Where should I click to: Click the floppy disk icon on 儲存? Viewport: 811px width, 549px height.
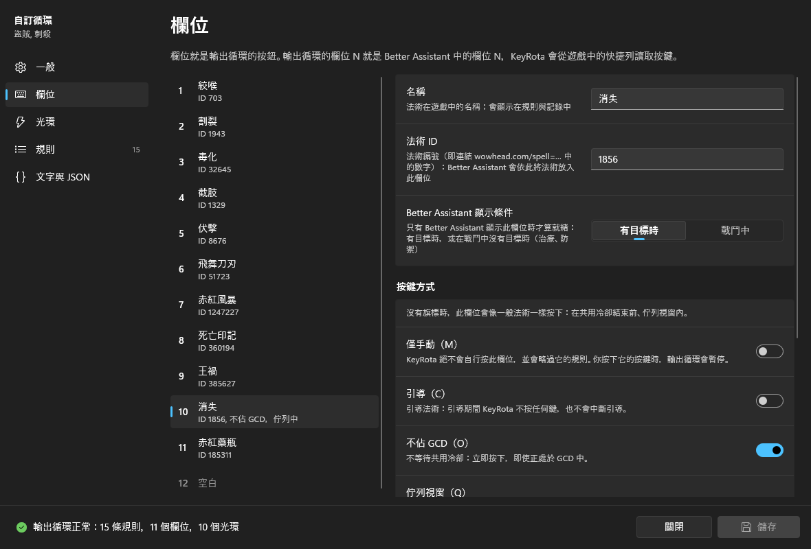tap(746, 527)
